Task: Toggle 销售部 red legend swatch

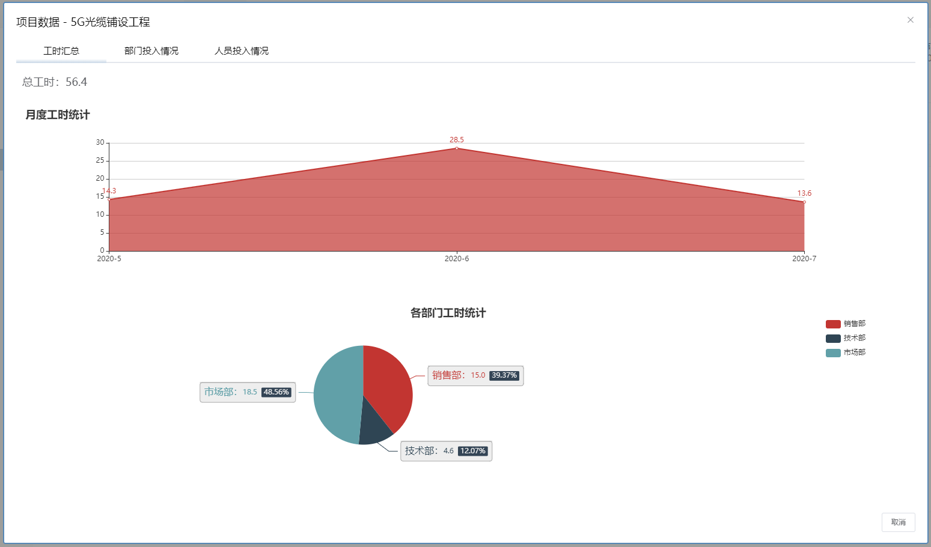Action: (833, 324)
